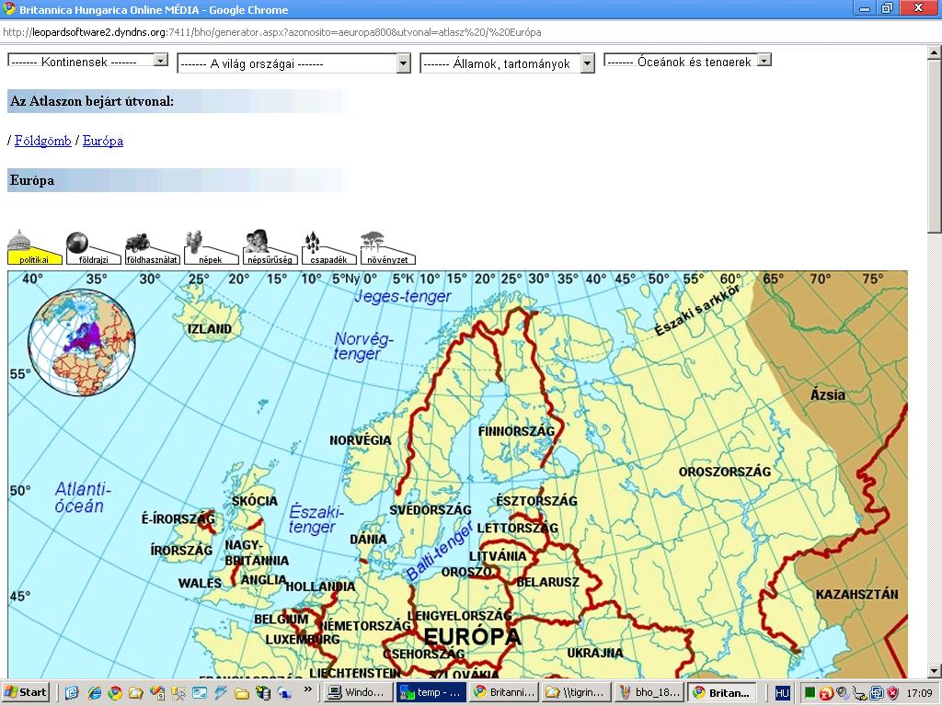Launch Google Chrome from quick launch bar
The height and width of the screenshot is (706, 942).
pyautogui.click(x=115, y=693)
